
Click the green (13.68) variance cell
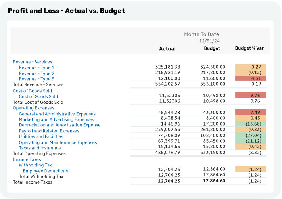click(x=251, y=124)
